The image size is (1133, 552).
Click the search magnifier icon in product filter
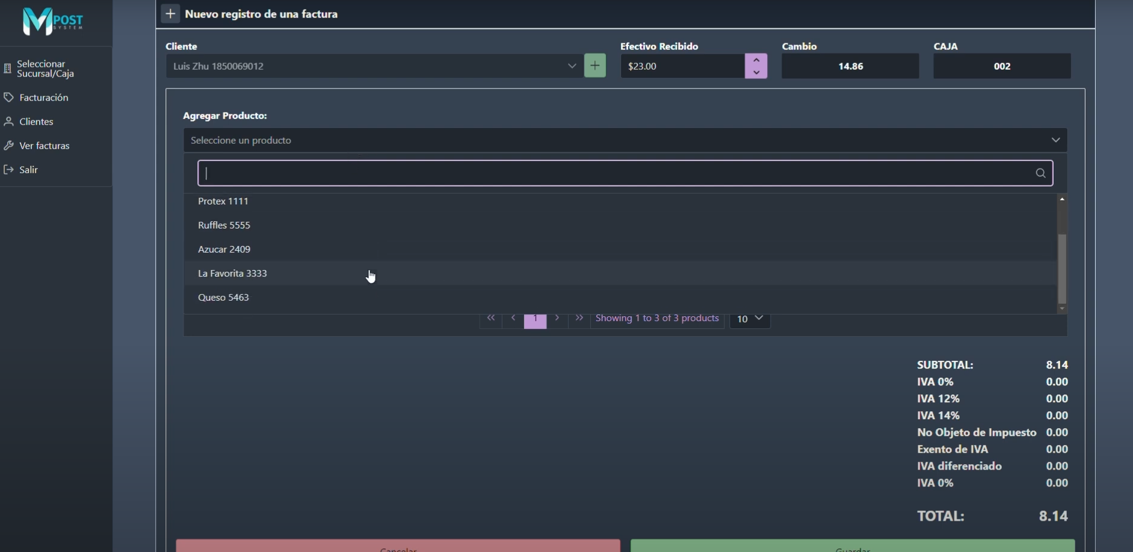(1040, 173)
